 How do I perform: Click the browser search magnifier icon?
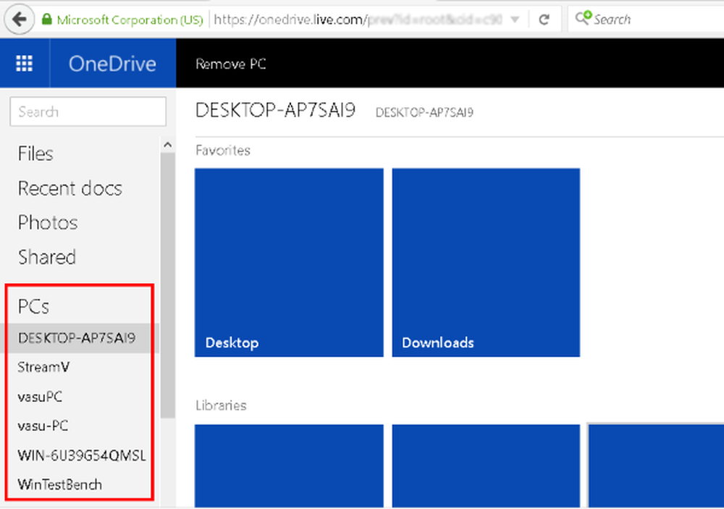point(582,19)
